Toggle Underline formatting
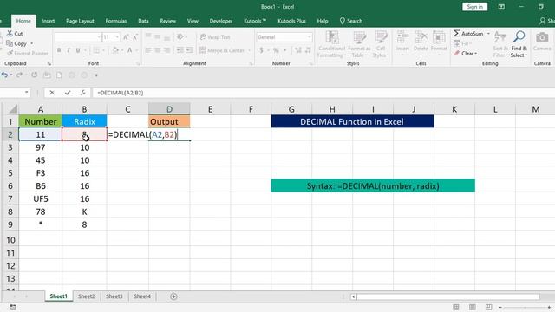 78,50
